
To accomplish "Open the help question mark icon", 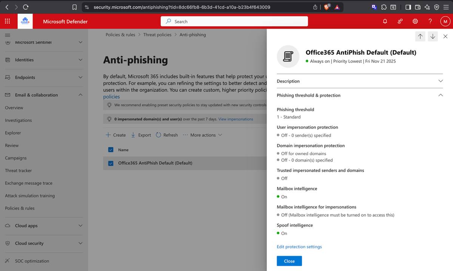I will pyautogui.click(x=430, y=21).
